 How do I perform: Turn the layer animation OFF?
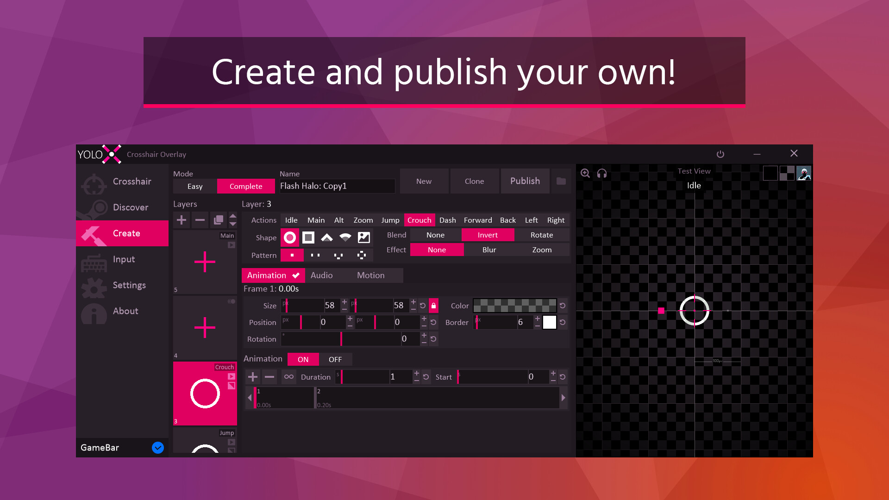pos(335,359)
